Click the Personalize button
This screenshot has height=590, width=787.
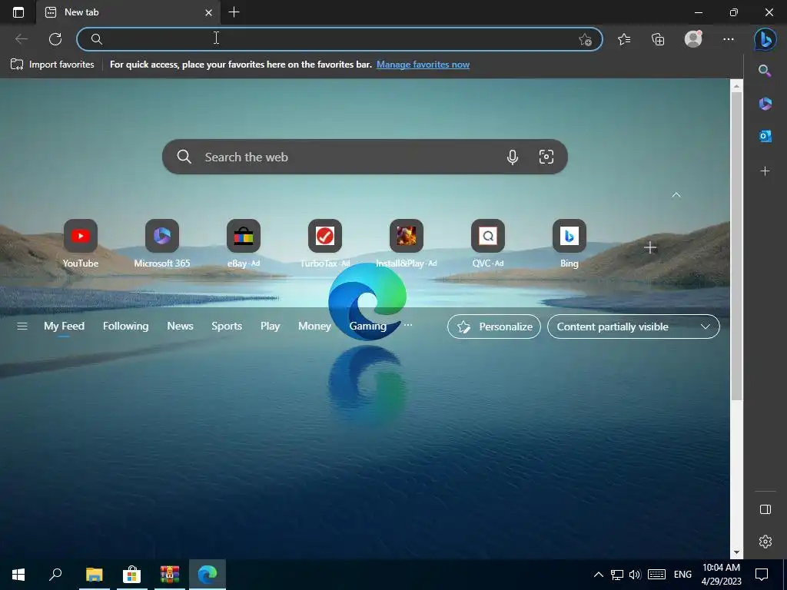click(x=494, y=326)
